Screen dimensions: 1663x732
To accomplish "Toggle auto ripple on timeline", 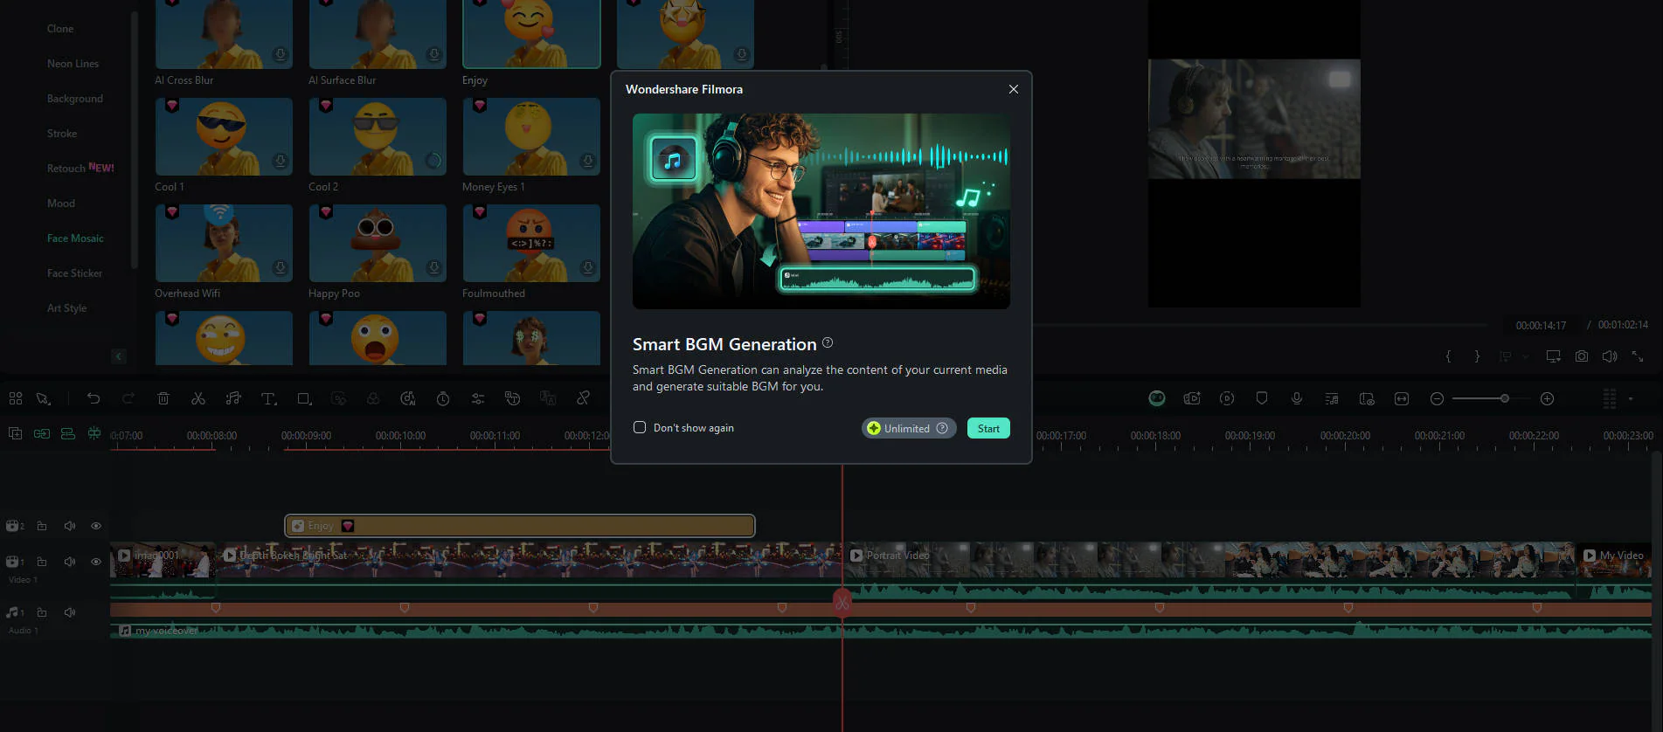I will (68, 433).
